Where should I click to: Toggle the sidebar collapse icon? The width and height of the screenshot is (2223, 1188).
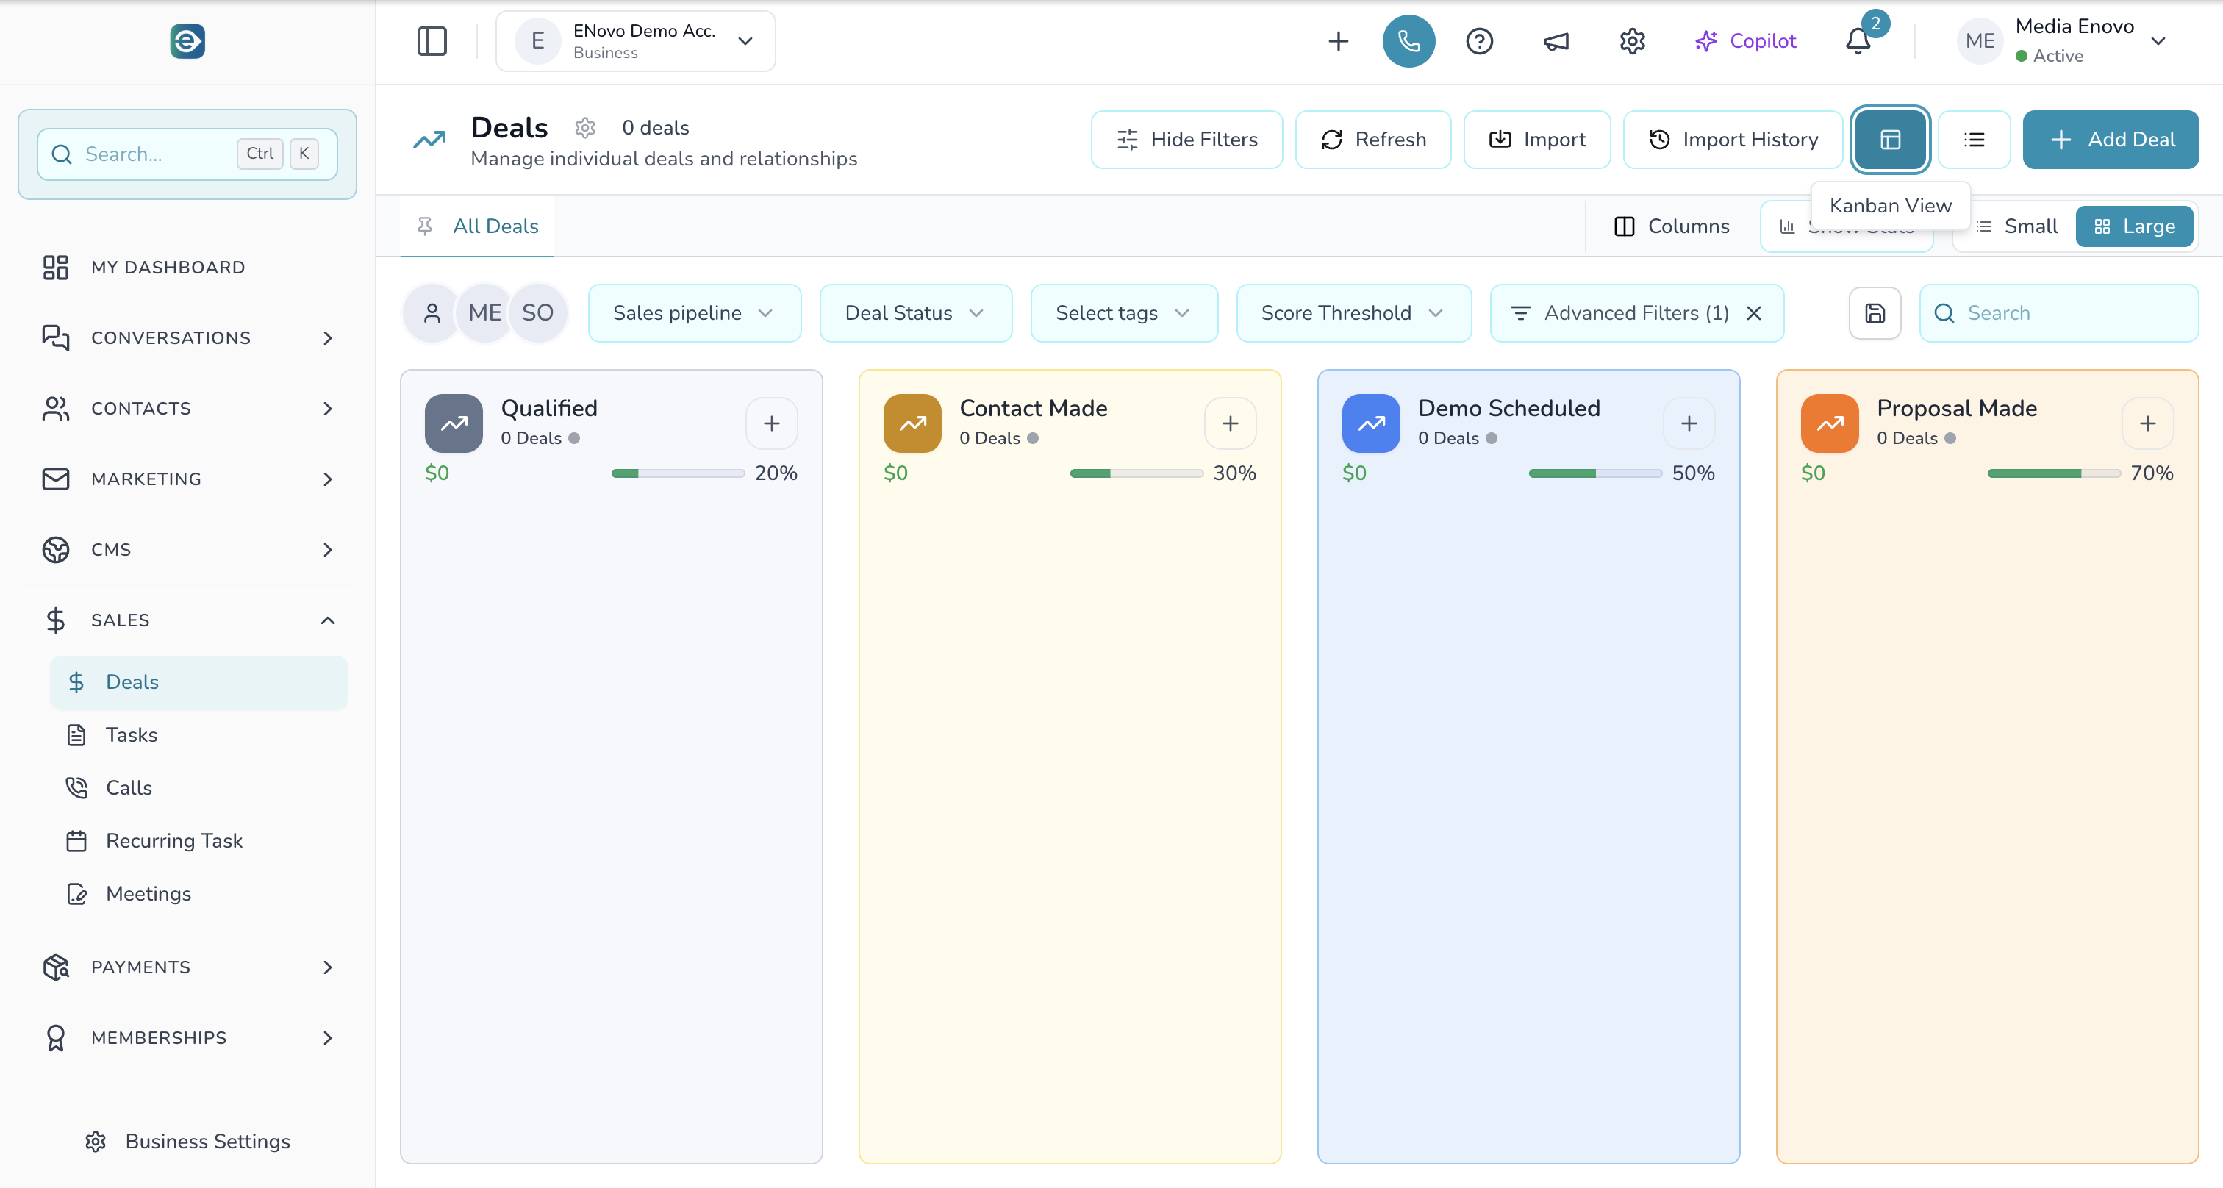(x=432, y=40)
